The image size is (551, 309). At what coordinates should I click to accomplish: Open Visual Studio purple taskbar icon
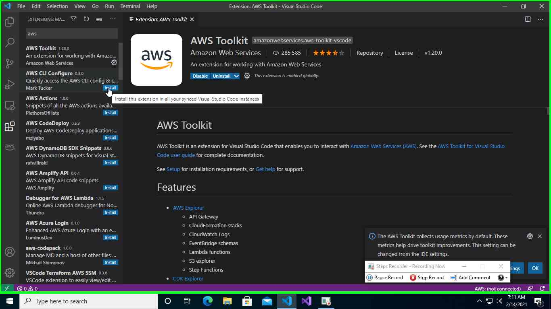click(307, 301)
